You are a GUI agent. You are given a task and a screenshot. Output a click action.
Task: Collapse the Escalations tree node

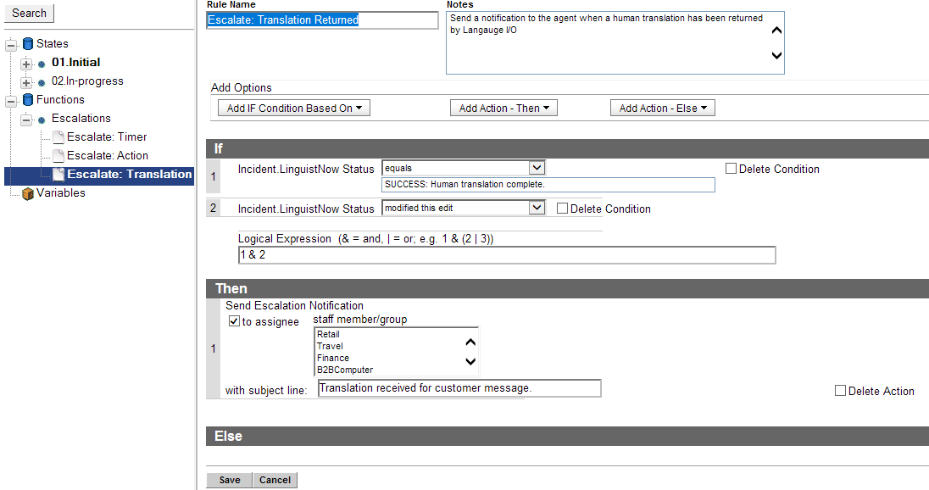click(x=26, y=120)
